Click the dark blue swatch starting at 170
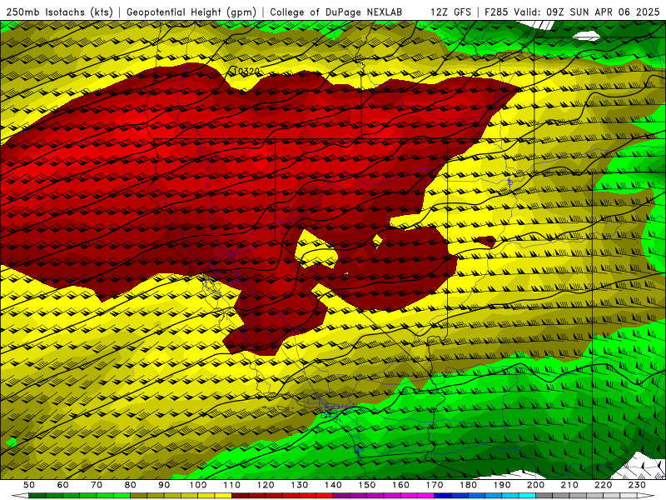 tap(443, 496)
